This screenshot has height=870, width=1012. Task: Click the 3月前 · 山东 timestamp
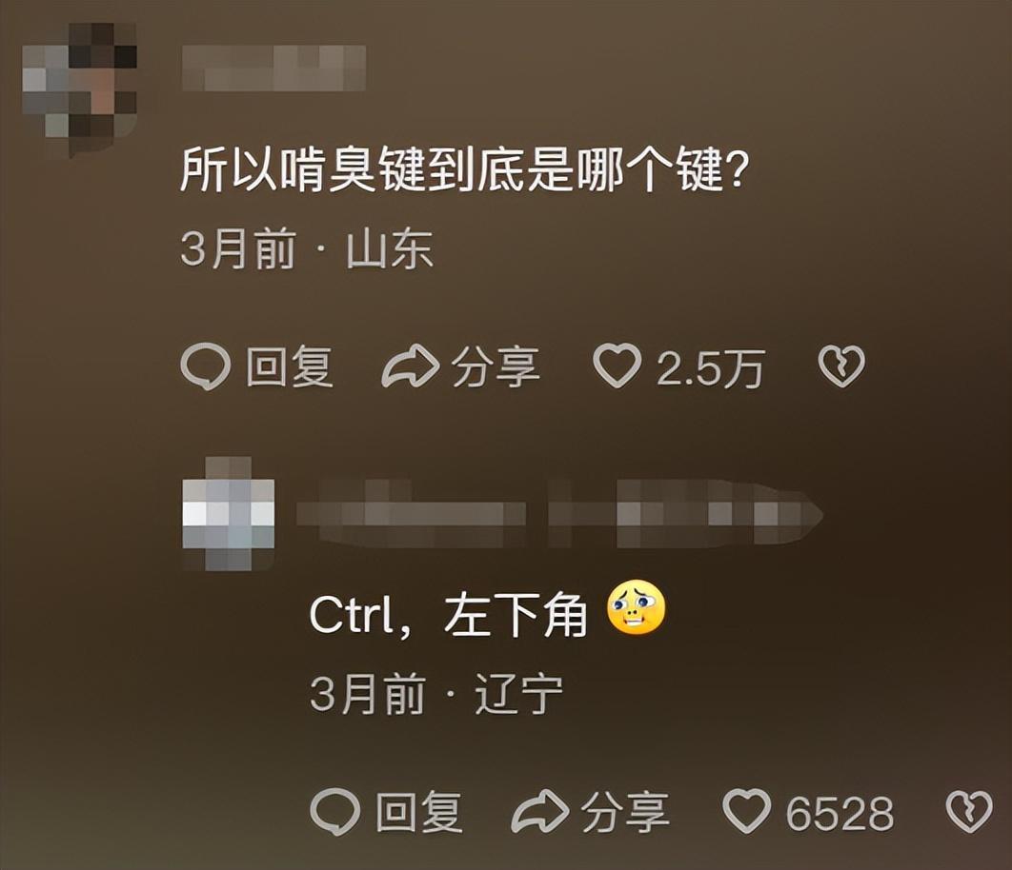[307, 248]
